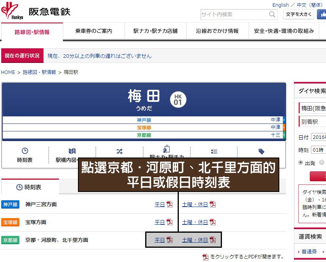Image resolution: width=326 pixels, height=262 pixels.
Task: Open 京都・河原町 平日 timetable link
Action: [x=160, y=240]
